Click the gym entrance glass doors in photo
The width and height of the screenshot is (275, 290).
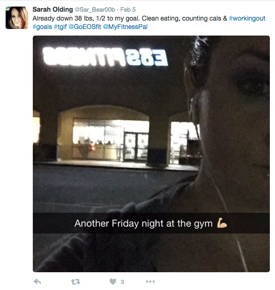point(136,146)
